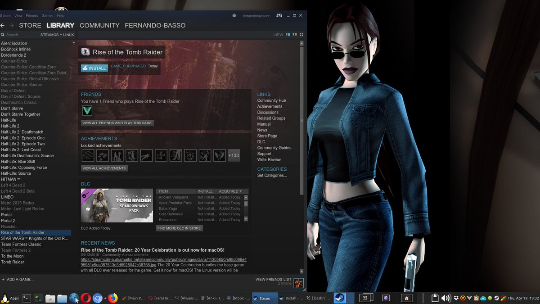
Task: Click the +133 achievements tile
Action: pyautogui.click(x=234, y=155)
